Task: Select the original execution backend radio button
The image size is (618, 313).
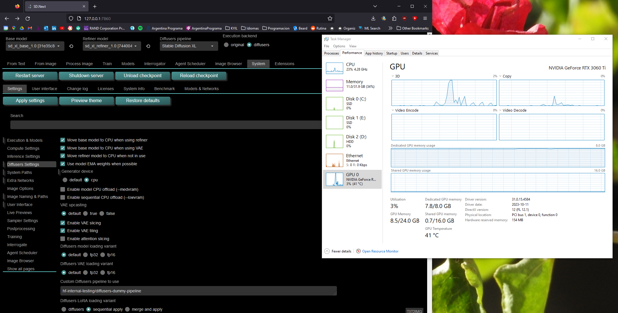Action: click(226, 45)
